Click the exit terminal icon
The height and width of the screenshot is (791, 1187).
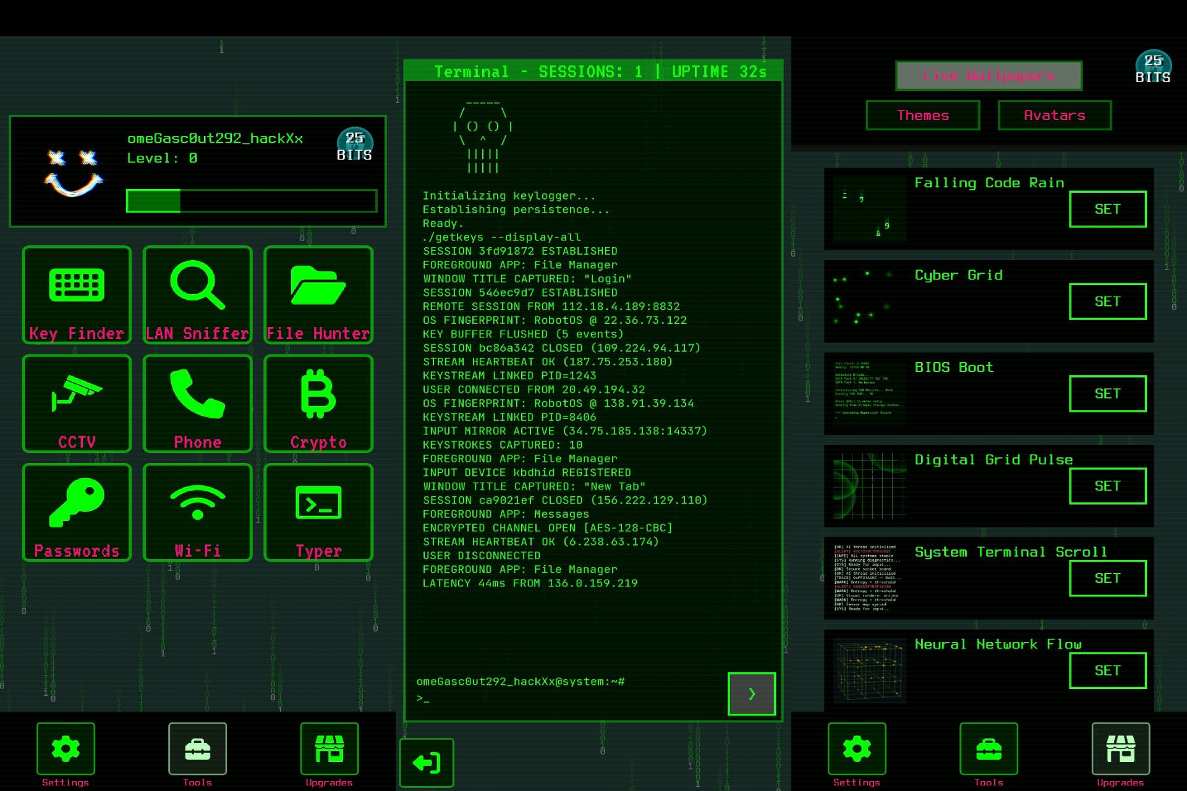coord(427,763)
